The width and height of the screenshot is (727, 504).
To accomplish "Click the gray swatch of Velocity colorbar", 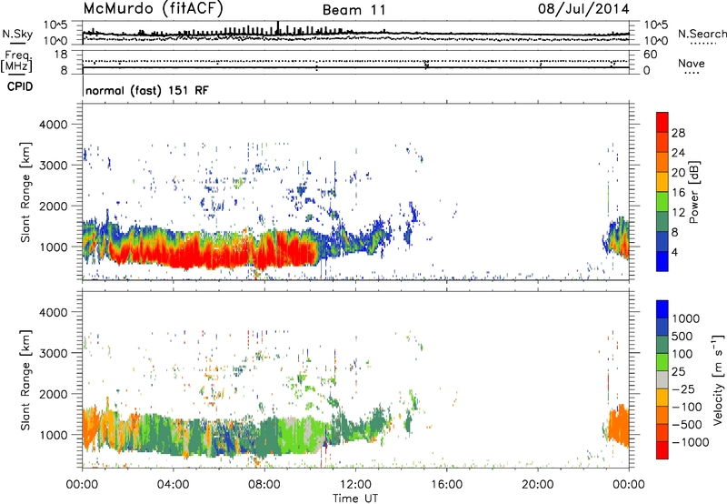I will pos(662,379).
